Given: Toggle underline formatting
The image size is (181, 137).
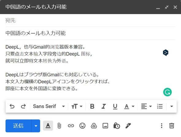Looking at the screenshot, I should [x=115, y=106].
